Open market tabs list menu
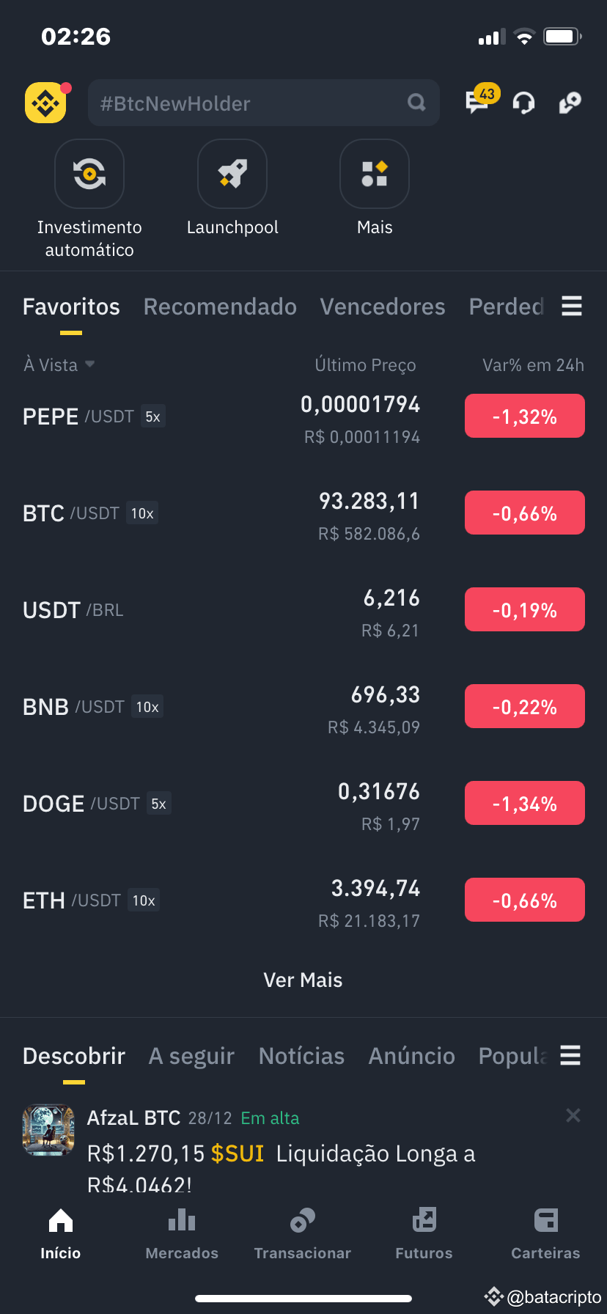This screenshot has height=1314, width=607. tap(572, 306)
